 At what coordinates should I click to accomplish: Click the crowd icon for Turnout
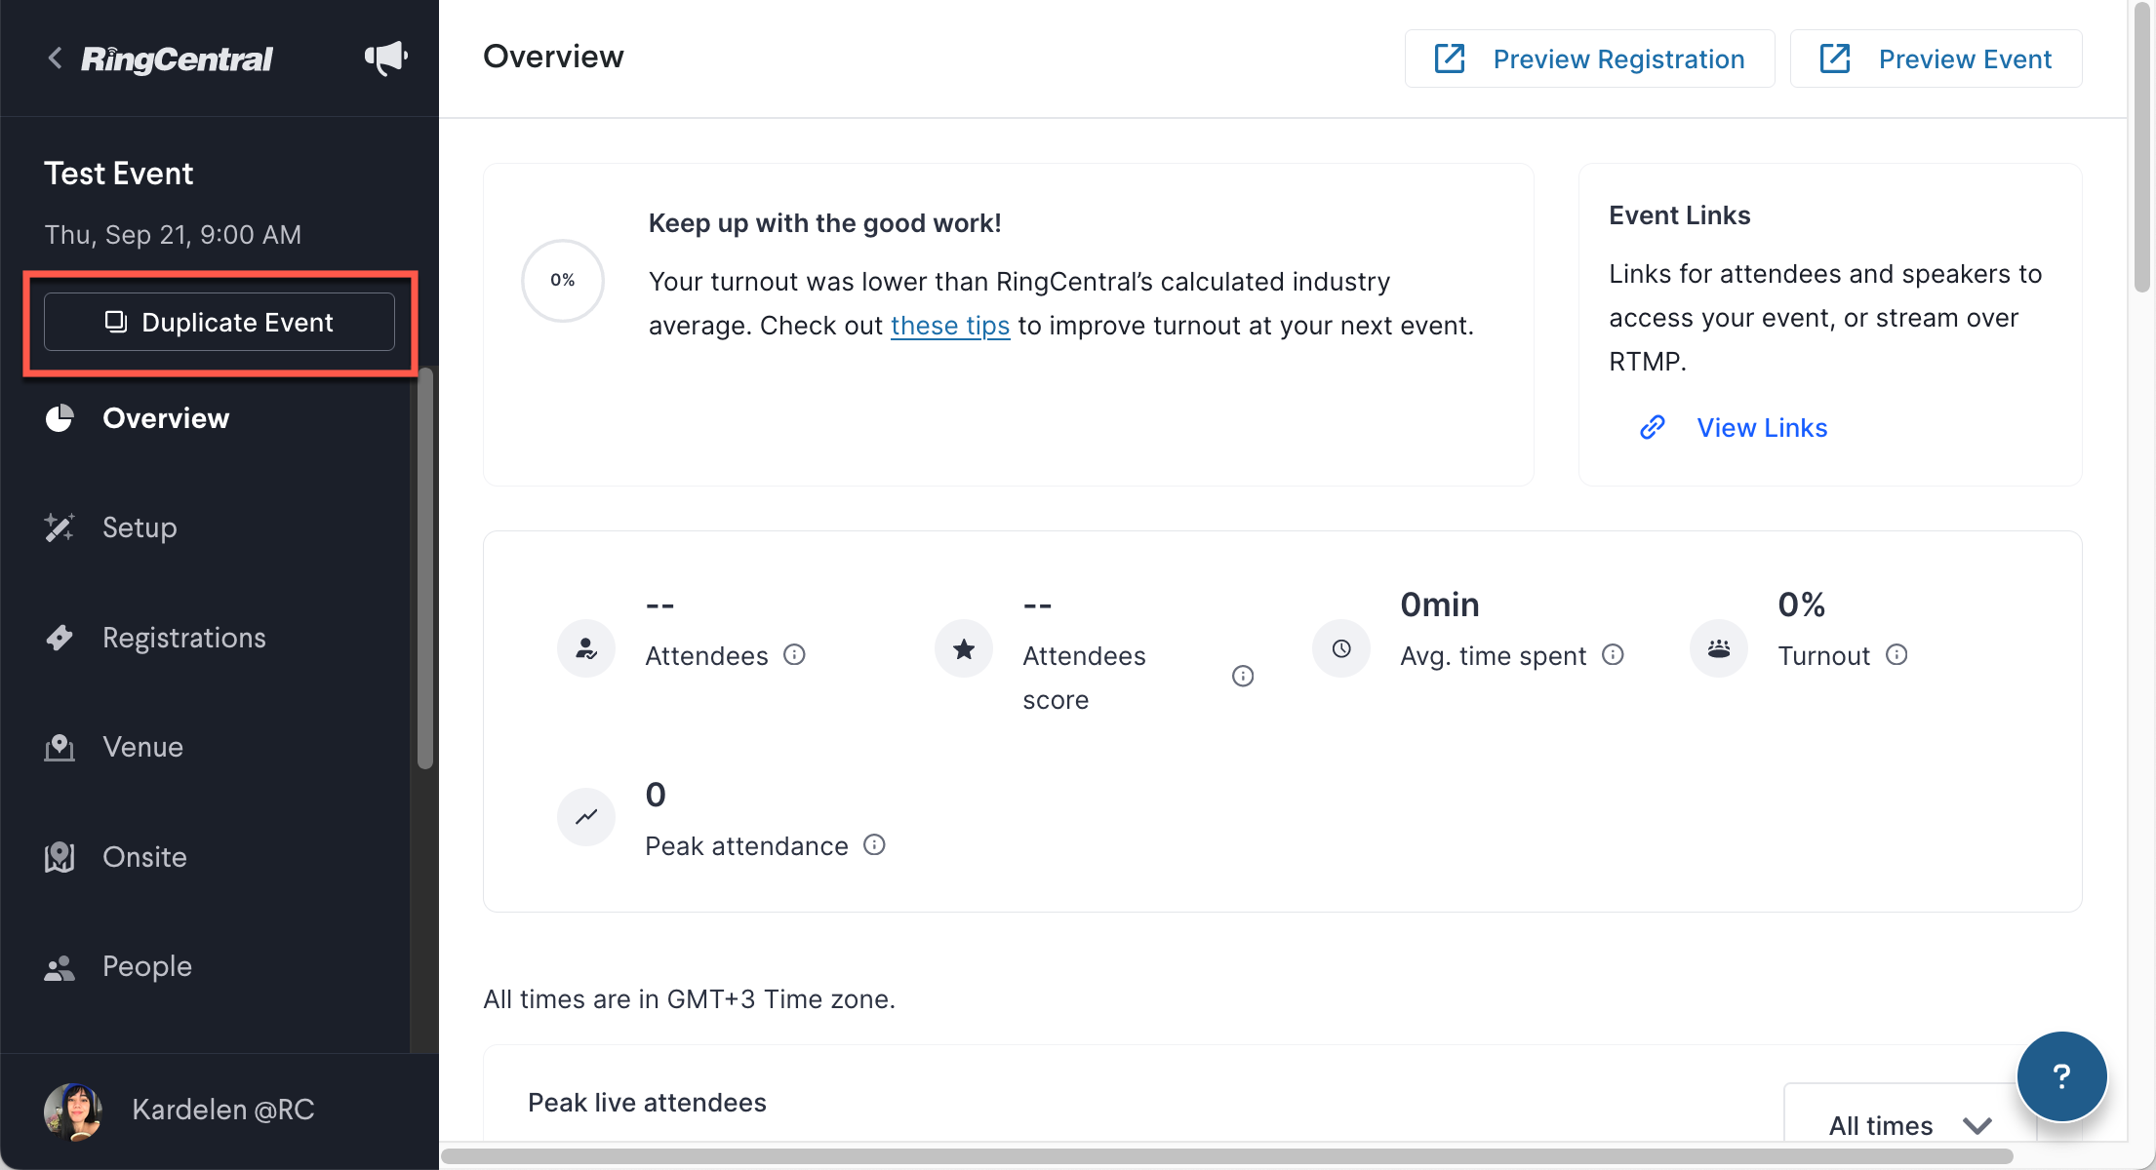tap(1719, 648)
